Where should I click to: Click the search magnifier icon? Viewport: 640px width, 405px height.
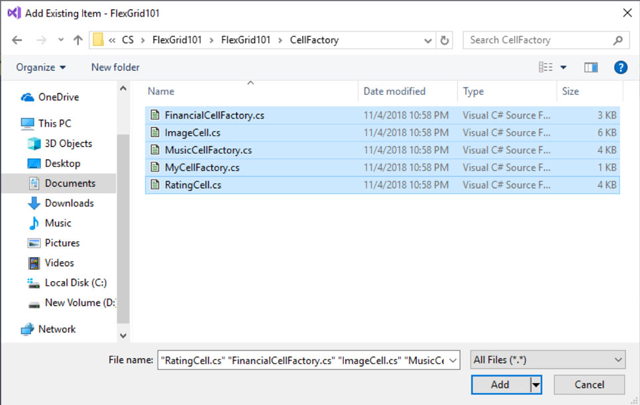(617, 40)
